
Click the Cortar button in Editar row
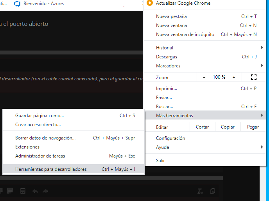tap(202, 127)
